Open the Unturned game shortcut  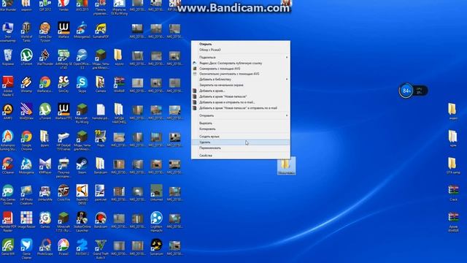[156, 193]
